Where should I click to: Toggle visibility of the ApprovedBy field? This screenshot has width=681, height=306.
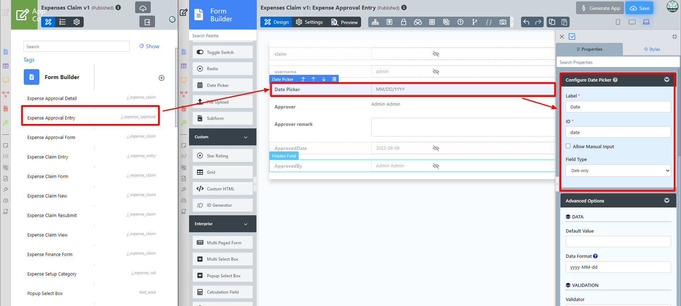[x=436, y=166]
